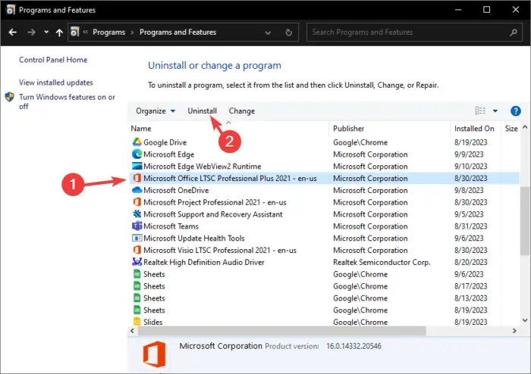Expand the view options dropdown arrow
This screenshot has width=531, height=374.
(x=495, y=111)
